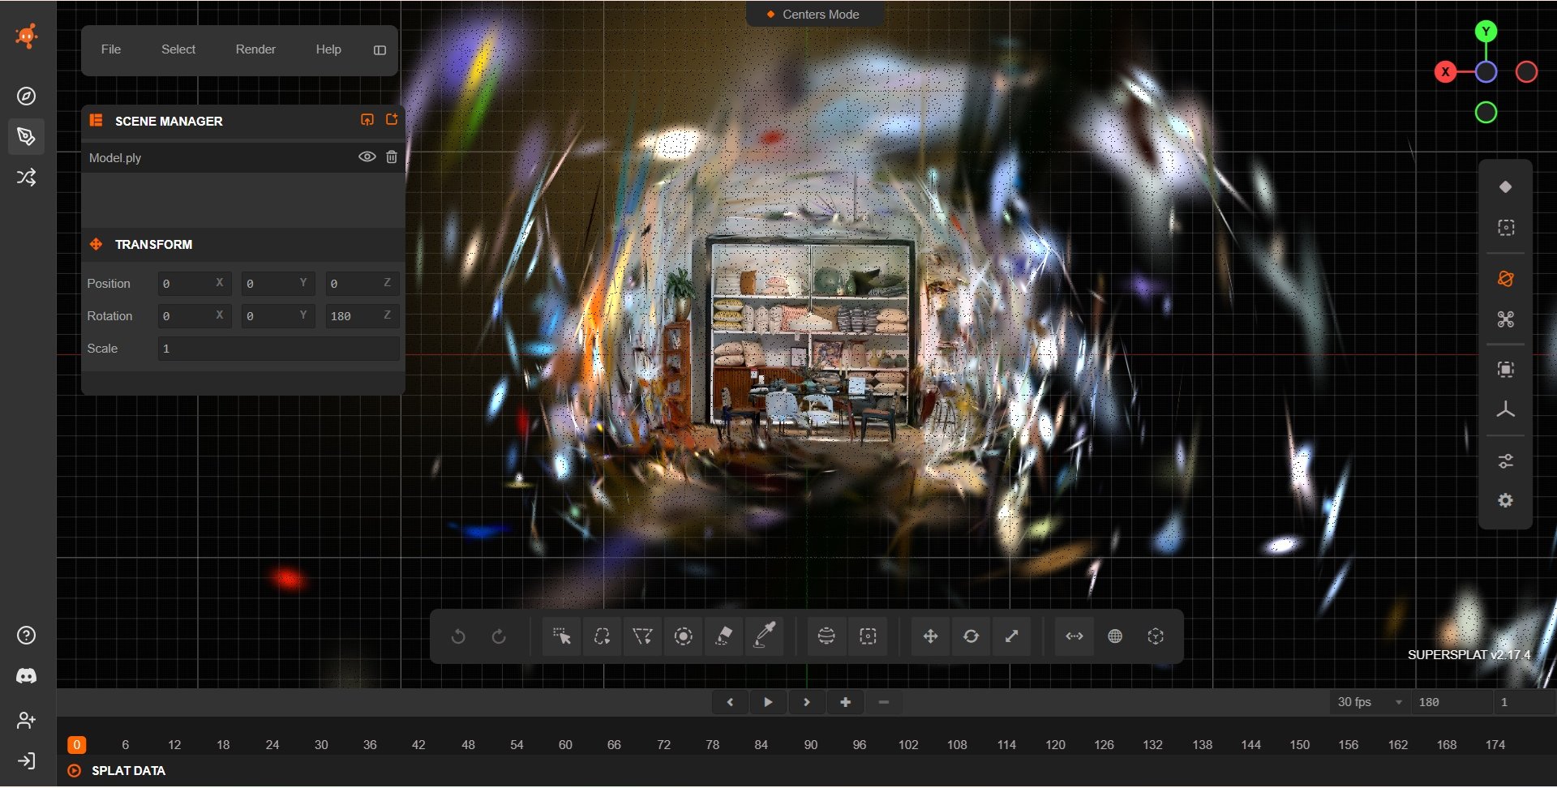
Task: Open the Discord link icon
Action: [27, 676]
